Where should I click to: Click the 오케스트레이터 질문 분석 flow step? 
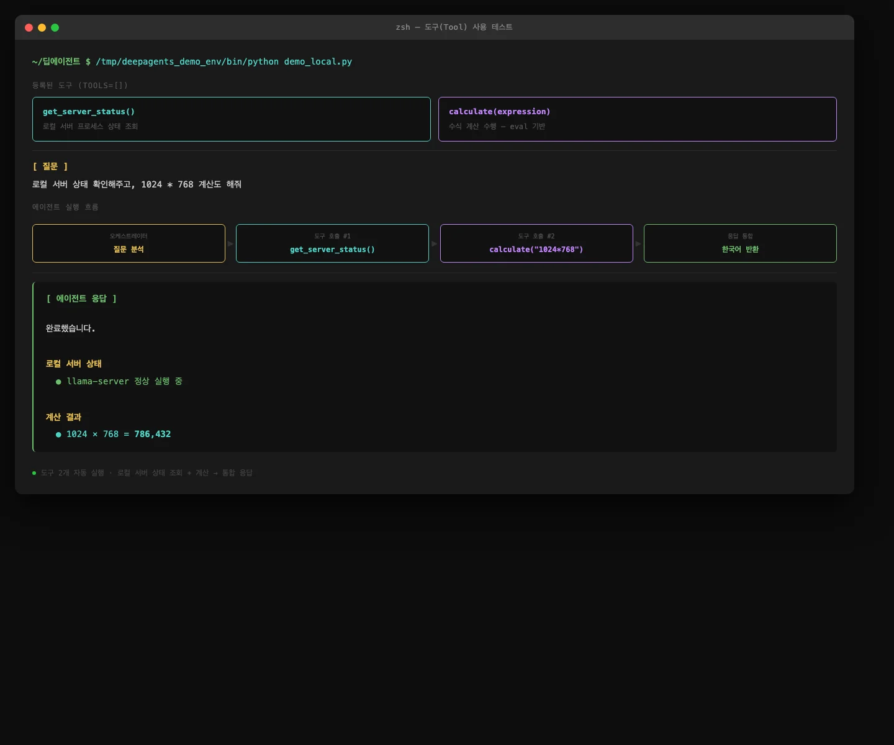click(x=129, y=243)
